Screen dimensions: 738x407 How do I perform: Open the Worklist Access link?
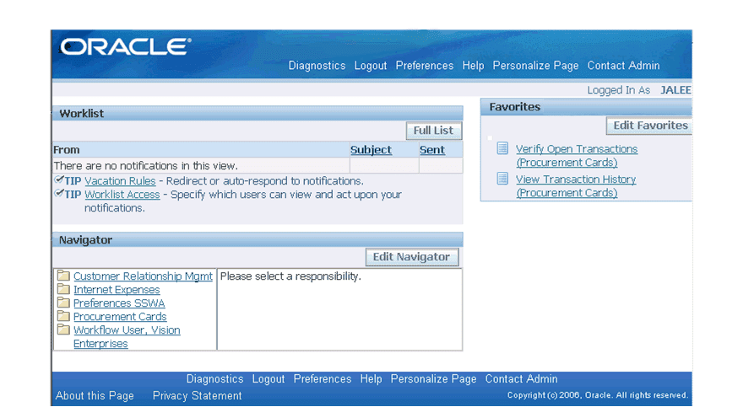coord(122,195)
